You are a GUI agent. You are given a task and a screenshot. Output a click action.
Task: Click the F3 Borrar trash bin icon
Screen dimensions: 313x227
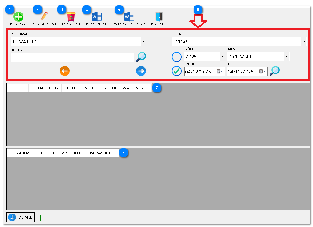click(x=71, y=17)
